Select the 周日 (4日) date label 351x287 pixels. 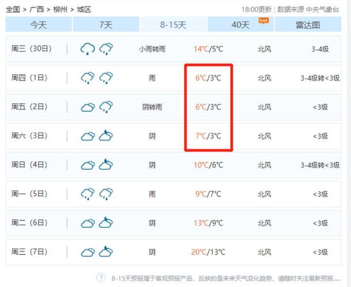[x=29, y=165]
